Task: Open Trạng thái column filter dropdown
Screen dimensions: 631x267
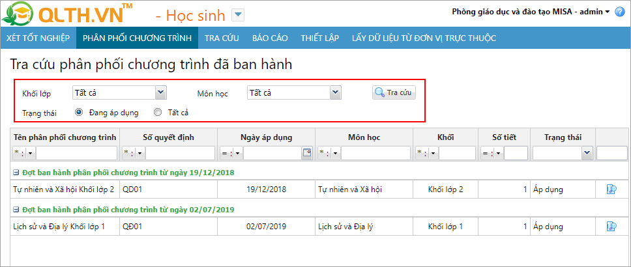Action: click(587, 153)
